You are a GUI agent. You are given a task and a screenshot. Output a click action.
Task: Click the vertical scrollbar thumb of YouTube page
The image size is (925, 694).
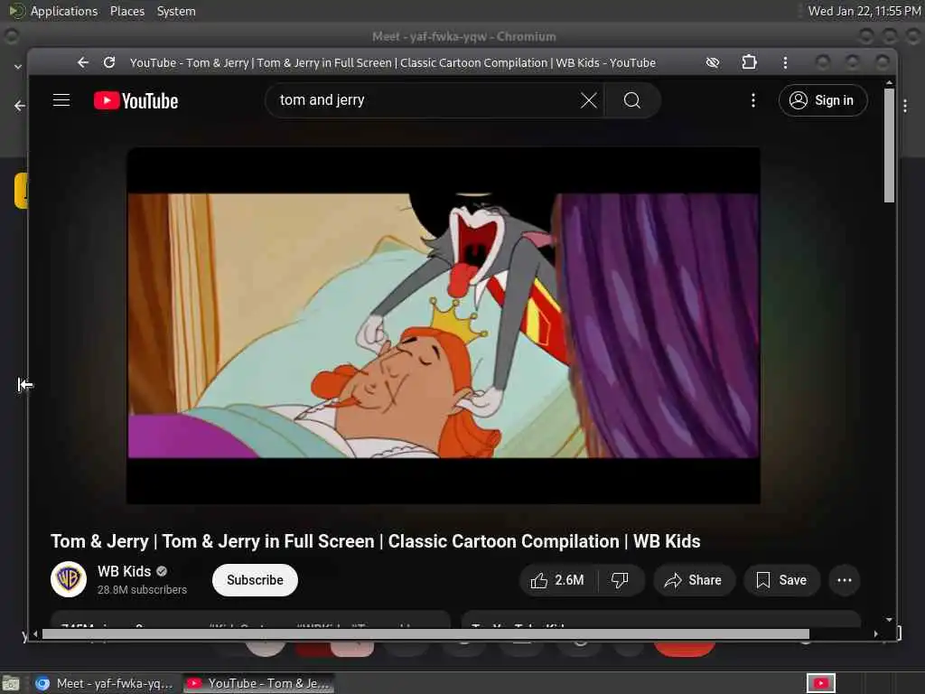[889, 145]
